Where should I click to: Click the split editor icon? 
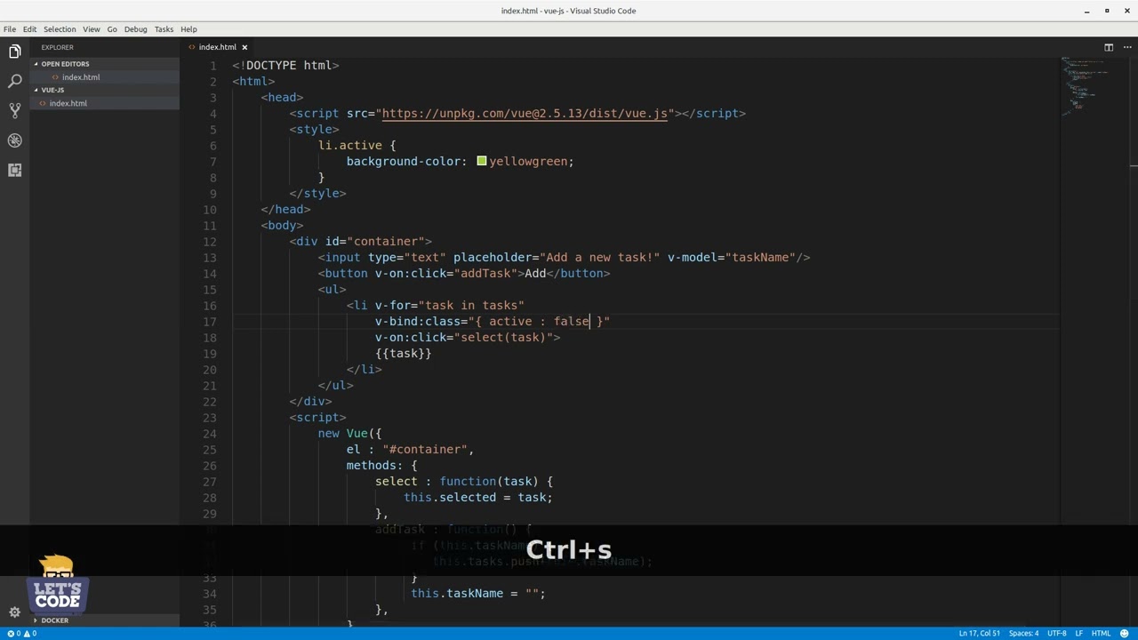[1109, 47]
